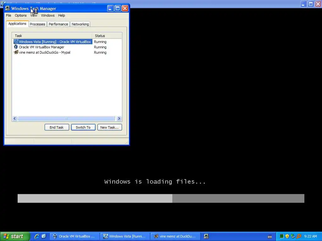Switch to Windows Vista [Running] taskbar button
The image size is (322, 241).
tap(125, 236)
